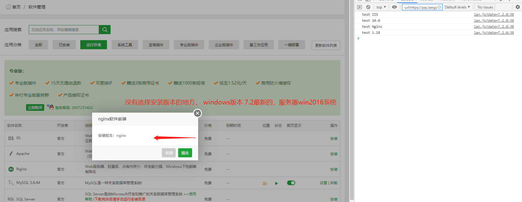
Task: Click the console prompt line
Action: [x=438, y=38]
